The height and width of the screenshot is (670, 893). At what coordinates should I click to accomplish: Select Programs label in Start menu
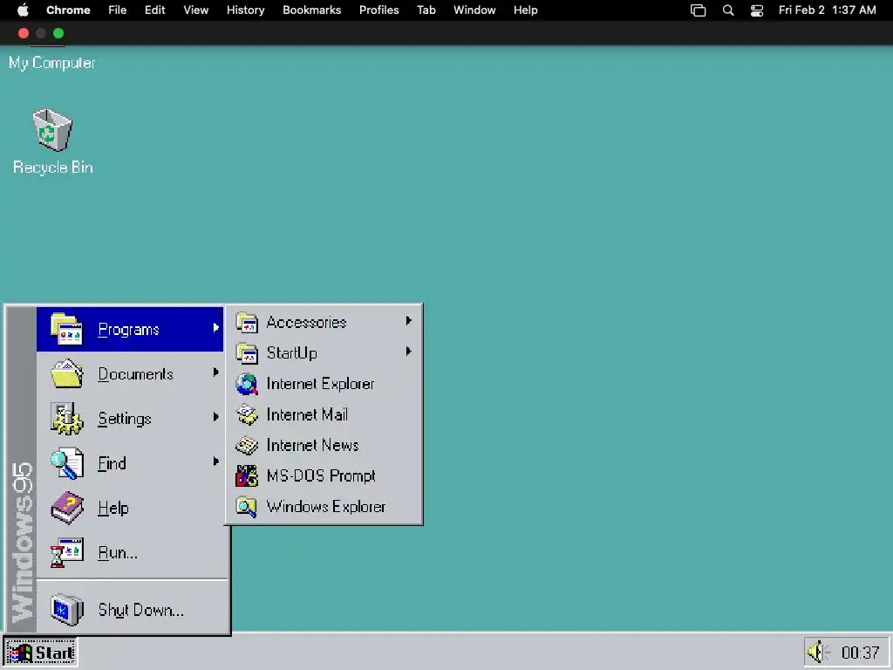point(128,329)
